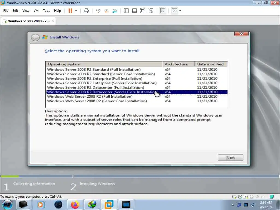This screenshot has height=210, width=280.
Task: Sort by Date modified column header
Action: (x=211, y=64)
